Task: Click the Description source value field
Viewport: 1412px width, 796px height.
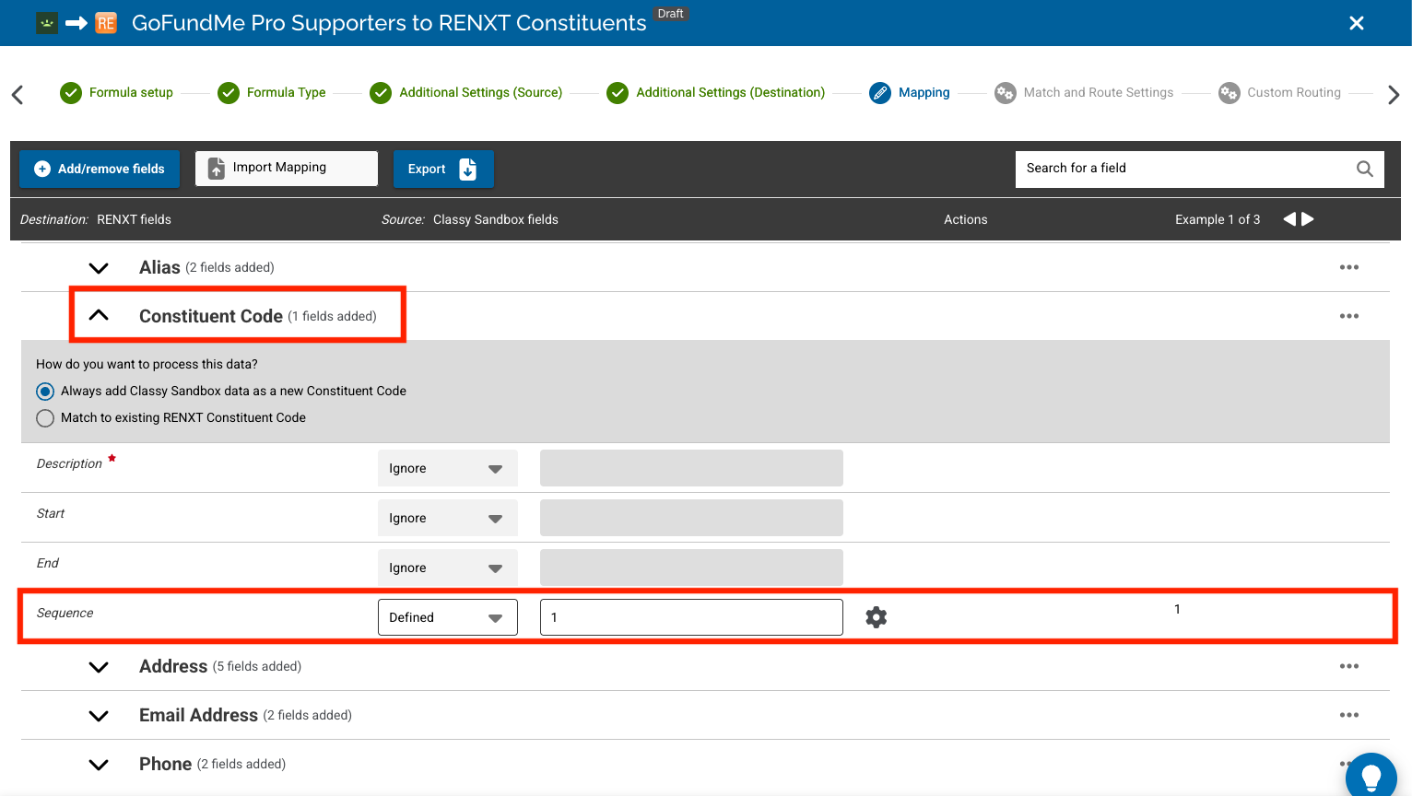Action: pyautogui.click(x=691, y=468)
